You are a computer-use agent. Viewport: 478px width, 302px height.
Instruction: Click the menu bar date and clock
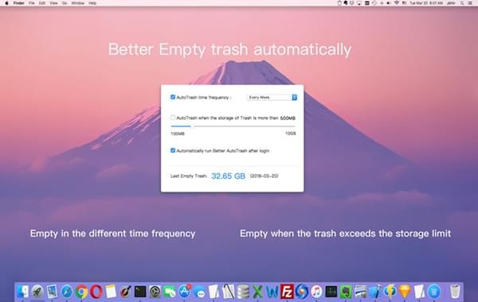(426, 3)
